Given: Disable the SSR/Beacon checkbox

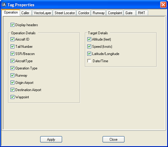Looking at the screenshot, I should tap(12, 54).
